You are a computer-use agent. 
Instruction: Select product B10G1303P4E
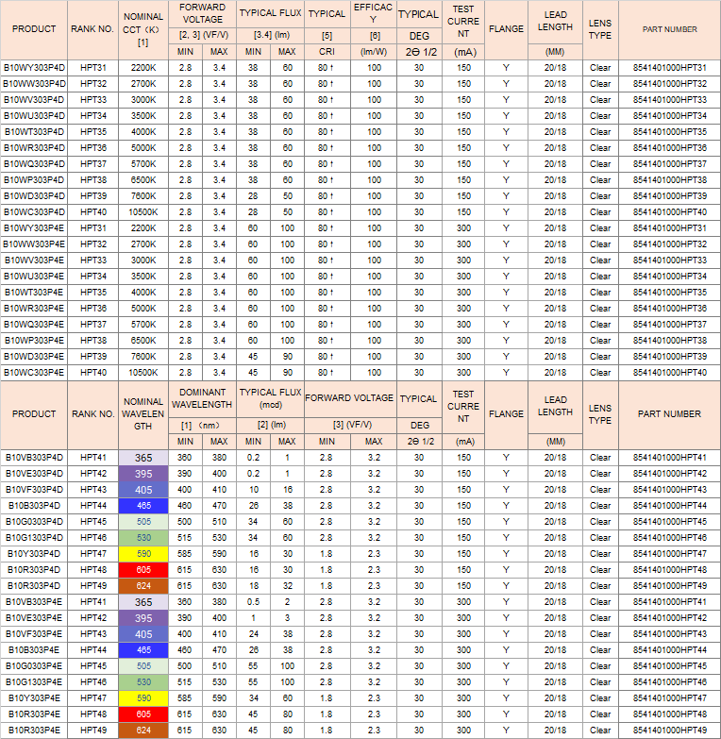click(34, 682)
